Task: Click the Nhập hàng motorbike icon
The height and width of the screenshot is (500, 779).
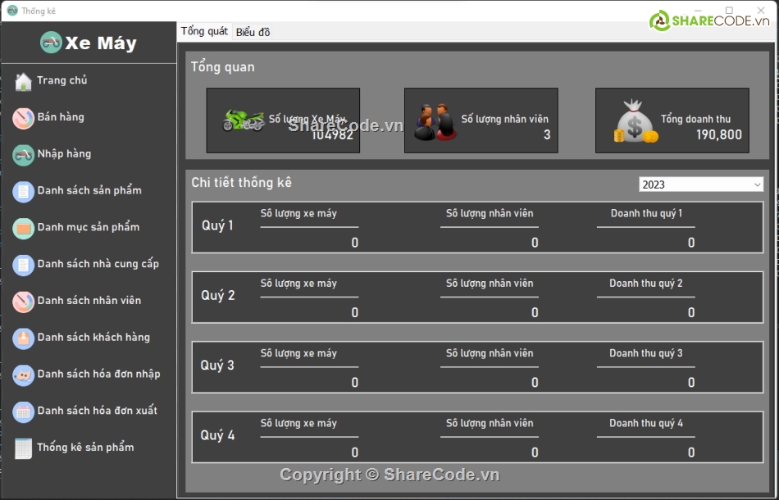Action: click(x=23, y=154)
